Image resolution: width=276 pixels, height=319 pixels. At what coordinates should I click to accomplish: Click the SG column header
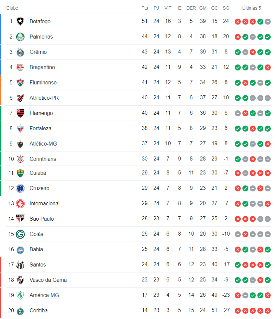(x=226, y=8)
